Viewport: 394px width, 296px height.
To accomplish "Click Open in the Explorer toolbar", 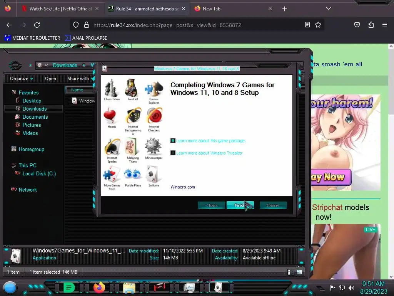I will point(50,79).
